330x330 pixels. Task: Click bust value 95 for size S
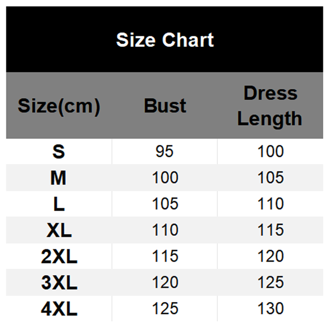tap(165, 152)
